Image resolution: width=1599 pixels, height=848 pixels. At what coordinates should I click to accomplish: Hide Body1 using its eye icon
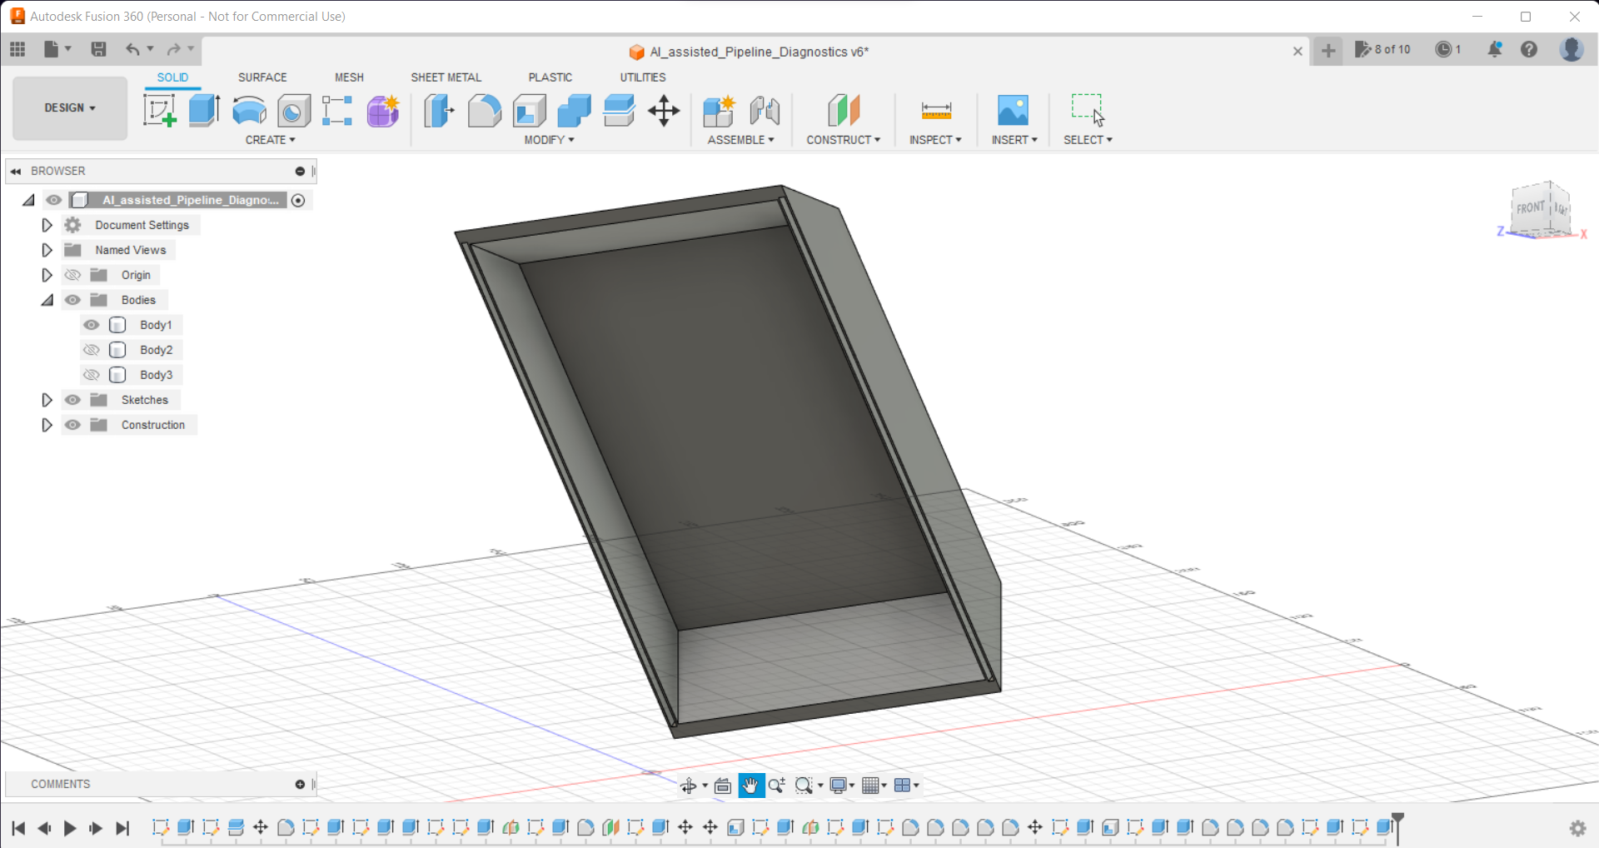tap(92, 325)
